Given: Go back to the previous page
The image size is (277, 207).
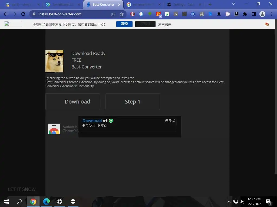Looking at the screenshot, I should [x=6, y=14].
